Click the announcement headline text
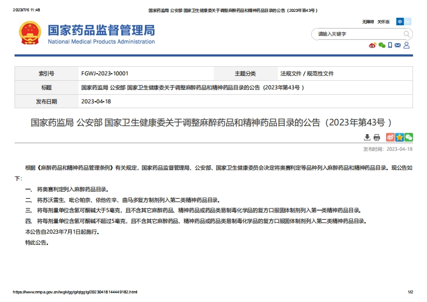 click(214, 122)
